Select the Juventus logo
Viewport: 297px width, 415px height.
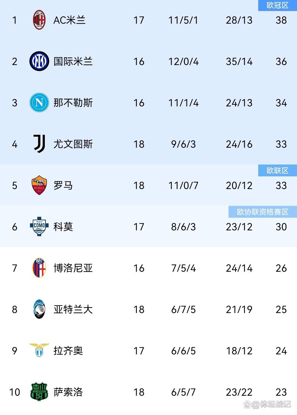point(39,144)
